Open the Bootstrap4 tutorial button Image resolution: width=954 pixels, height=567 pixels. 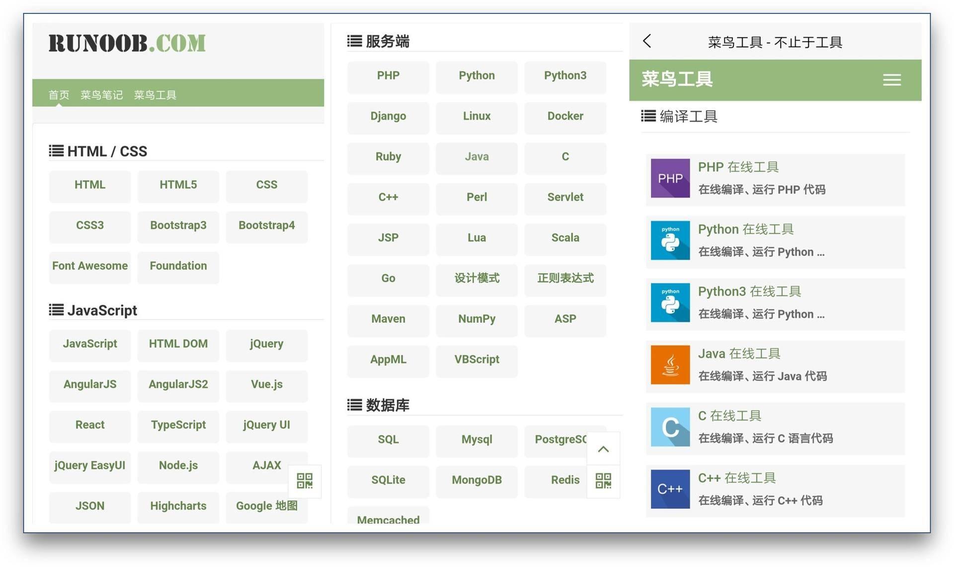[267, 226]
